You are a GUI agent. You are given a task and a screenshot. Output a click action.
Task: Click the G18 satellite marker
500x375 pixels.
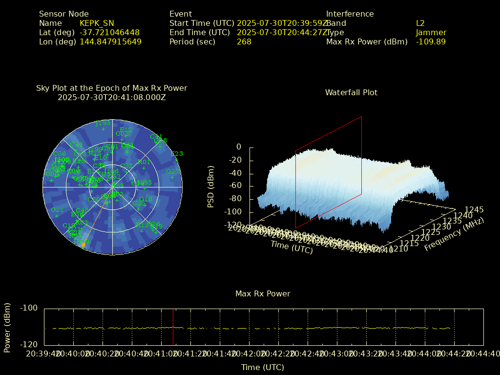[x=146, y=205]
